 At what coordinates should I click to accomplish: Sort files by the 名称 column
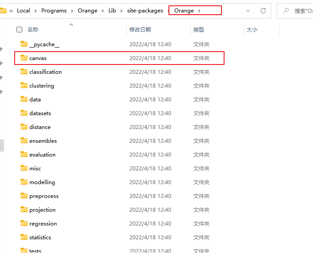click(33, 29)
